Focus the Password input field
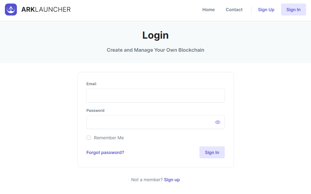The image size is (311, 194). [150, 122]
